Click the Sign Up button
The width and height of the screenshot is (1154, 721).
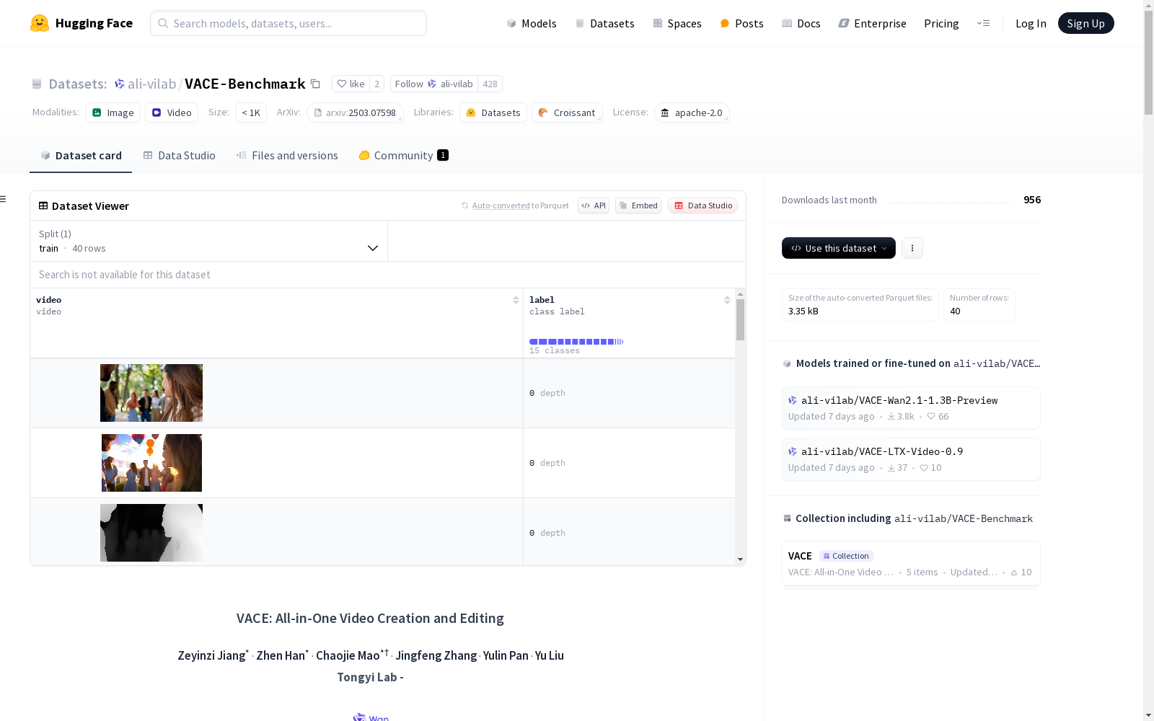(1085, 23)
